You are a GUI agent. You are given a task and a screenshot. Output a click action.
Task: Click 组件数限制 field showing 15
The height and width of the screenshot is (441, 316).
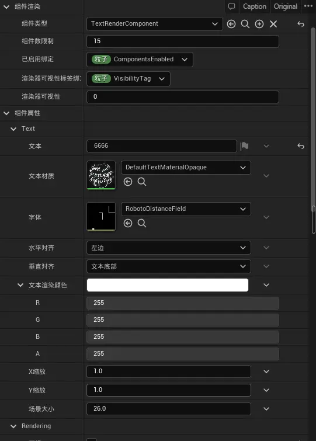183,41
